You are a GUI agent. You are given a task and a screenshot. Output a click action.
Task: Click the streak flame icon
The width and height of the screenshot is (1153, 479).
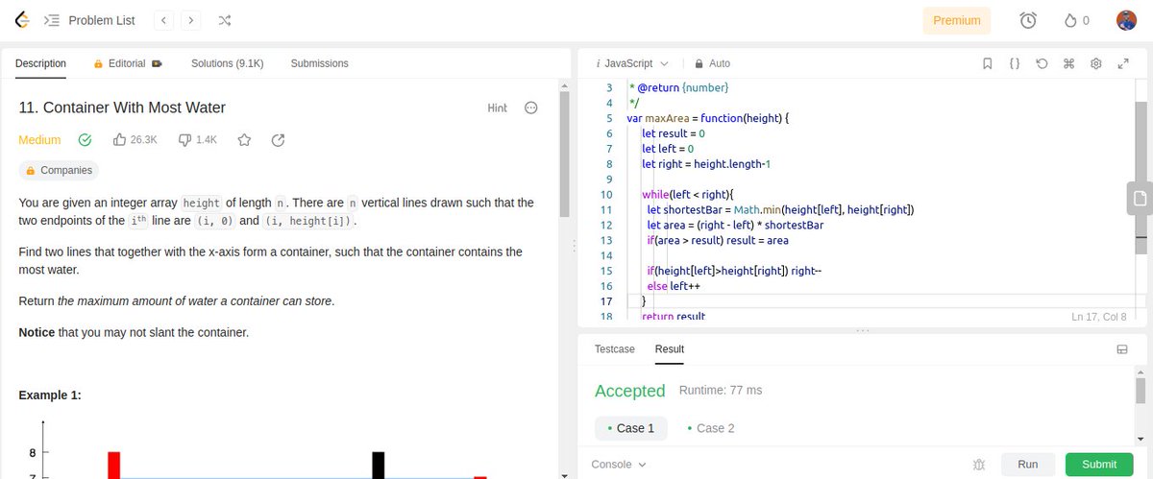1071,20
